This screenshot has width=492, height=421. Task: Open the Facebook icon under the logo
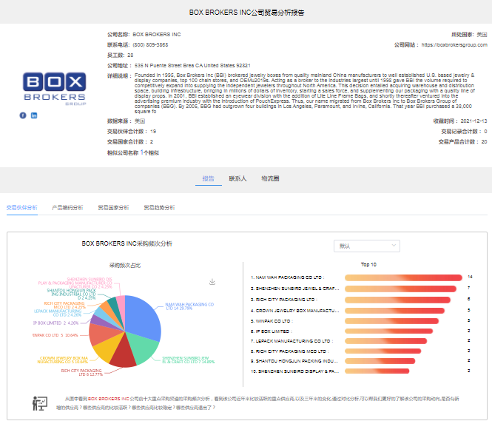click(23, 115)
